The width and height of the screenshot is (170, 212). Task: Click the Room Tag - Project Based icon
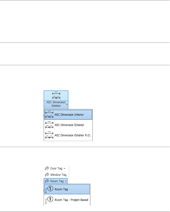50,200
